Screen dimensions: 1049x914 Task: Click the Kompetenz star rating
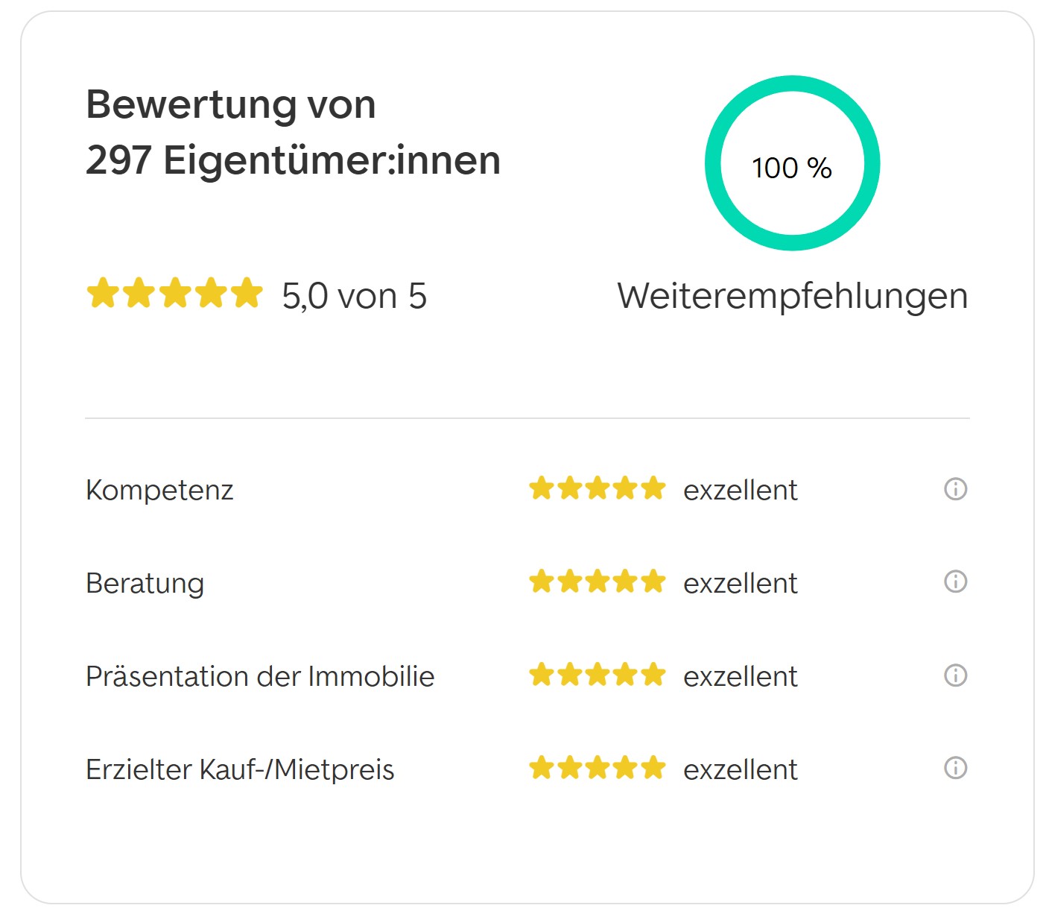coord(597,489)
